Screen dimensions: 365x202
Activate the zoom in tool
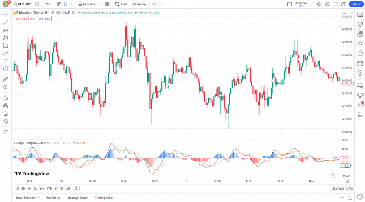coord(6,87)
